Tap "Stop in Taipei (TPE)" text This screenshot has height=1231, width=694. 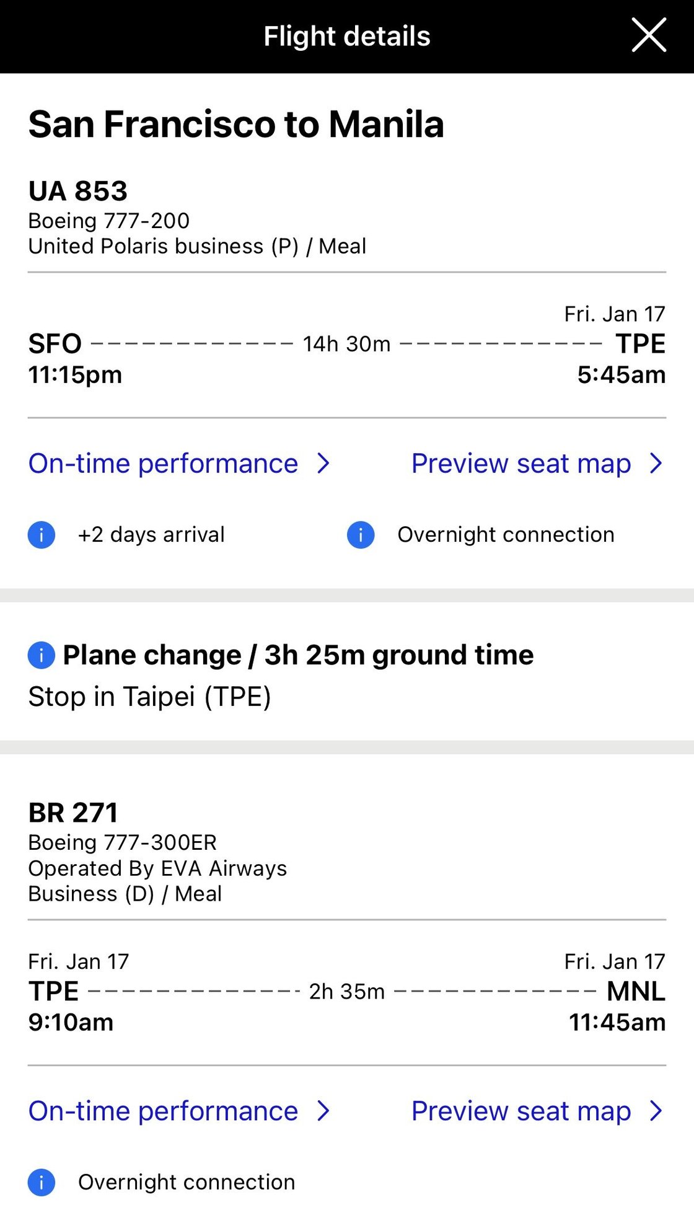[x=149, y=697]
